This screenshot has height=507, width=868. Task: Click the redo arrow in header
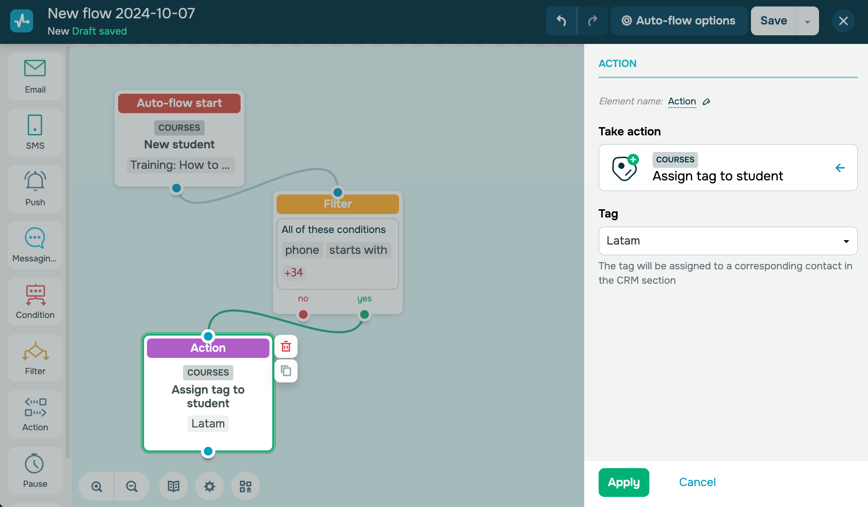point(592,21)
